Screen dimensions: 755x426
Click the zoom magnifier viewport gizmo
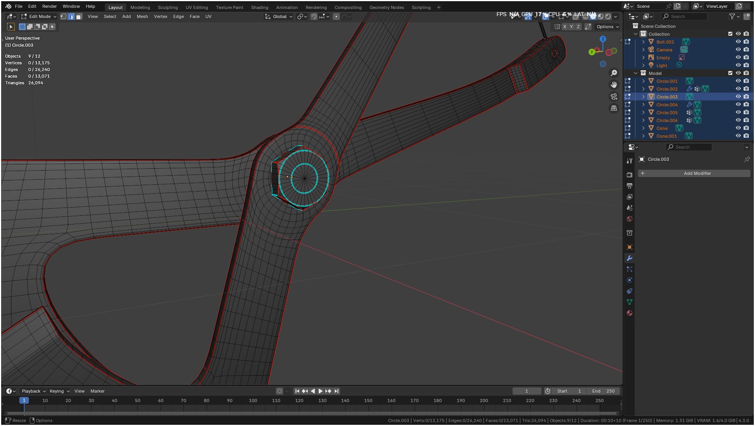(x=614, y=73)
